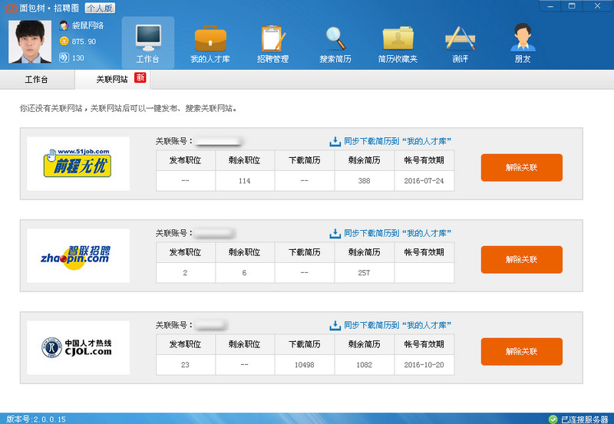Maximize the window
614x424 pixels.
tap(572, 6)
